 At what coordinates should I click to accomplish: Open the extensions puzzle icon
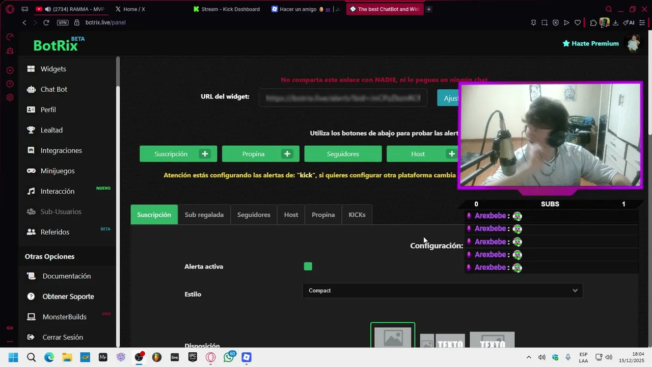(x=593, y=22)
